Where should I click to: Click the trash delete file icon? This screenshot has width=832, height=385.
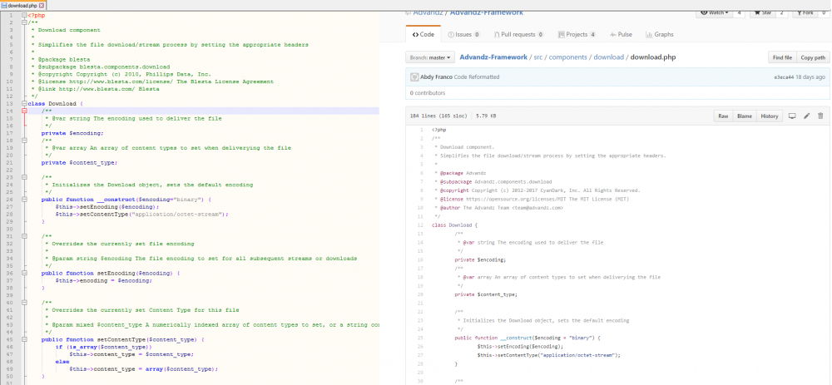(820, 116)
